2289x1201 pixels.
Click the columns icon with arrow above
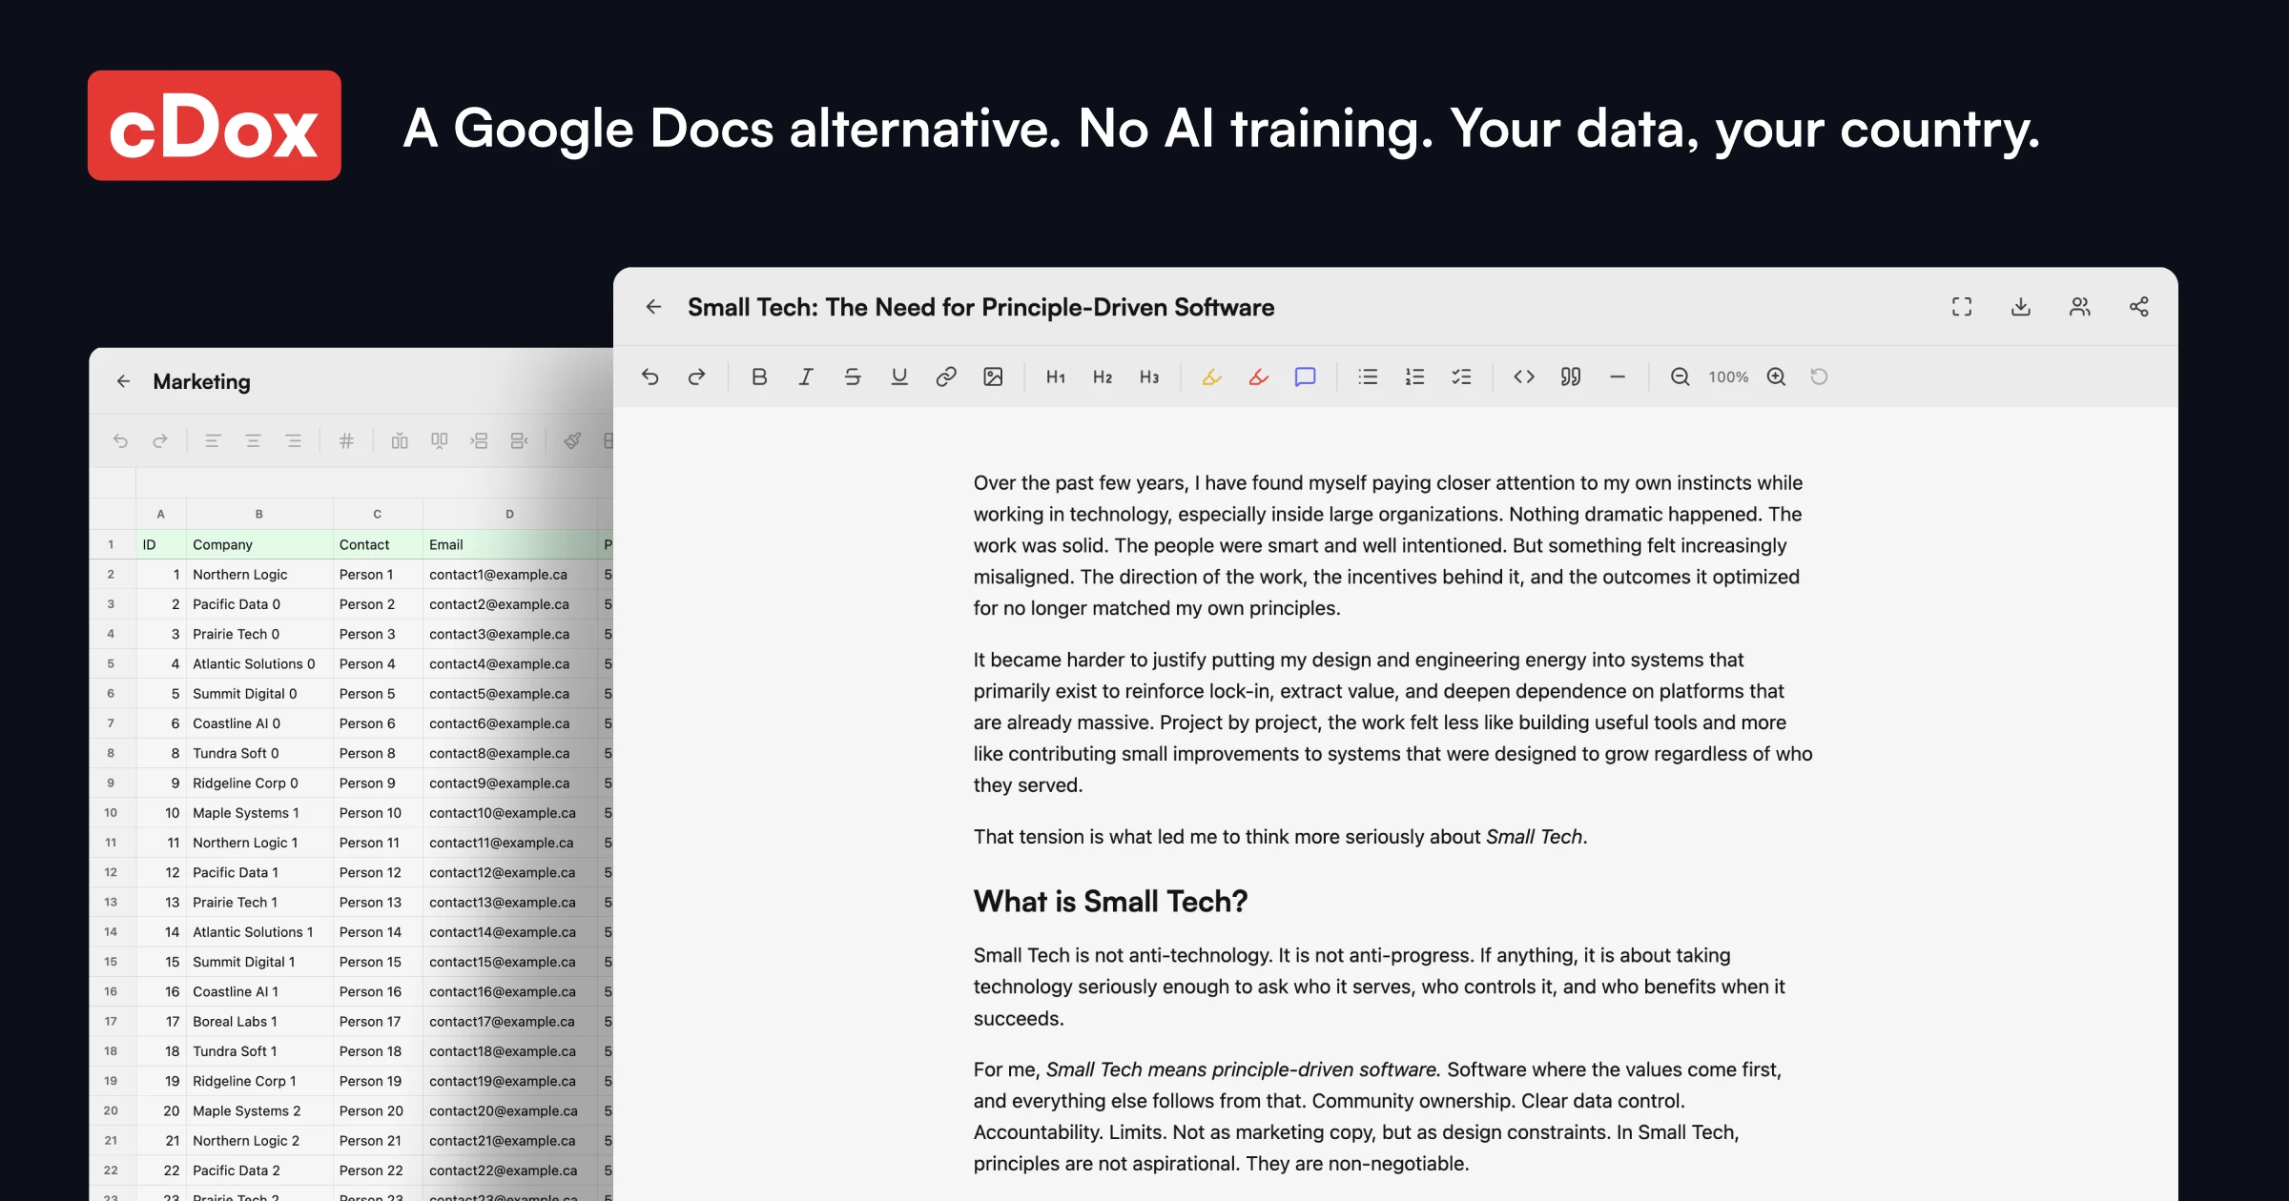[x=400, y=440]
